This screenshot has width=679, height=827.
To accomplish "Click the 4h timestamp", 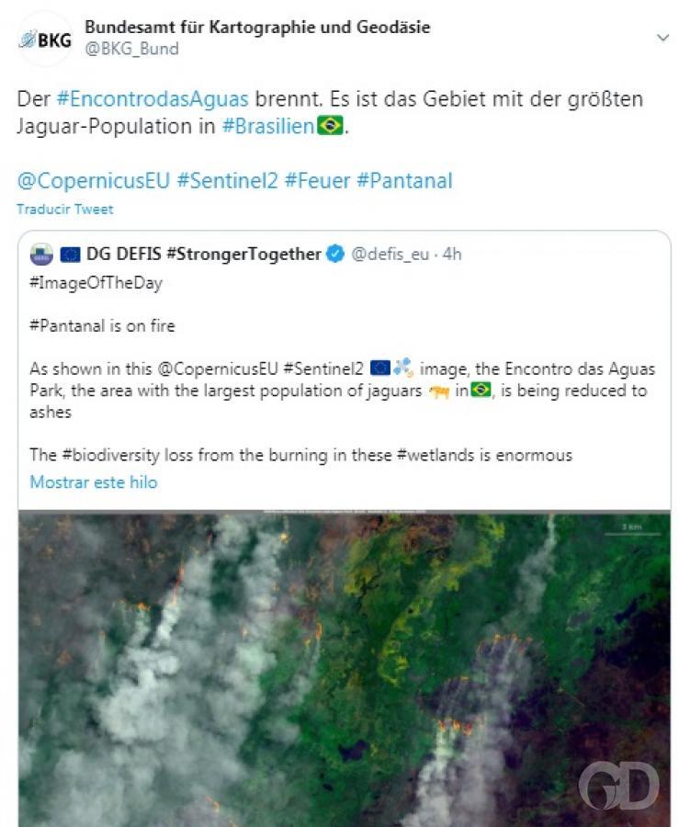I will (x=452, y=255).
